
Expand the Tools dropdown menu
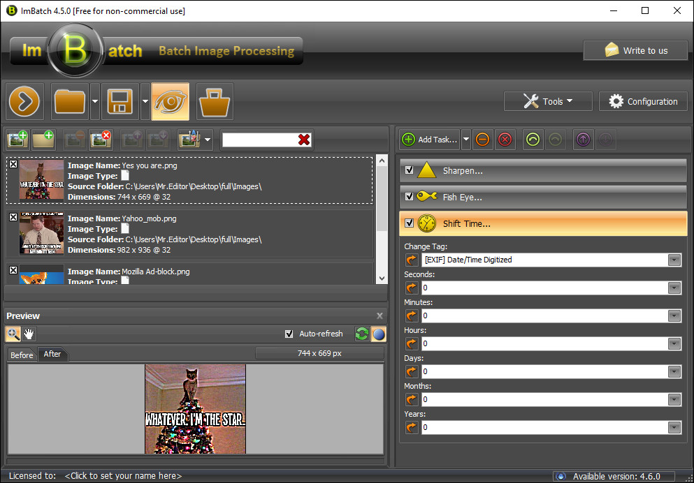548,101
